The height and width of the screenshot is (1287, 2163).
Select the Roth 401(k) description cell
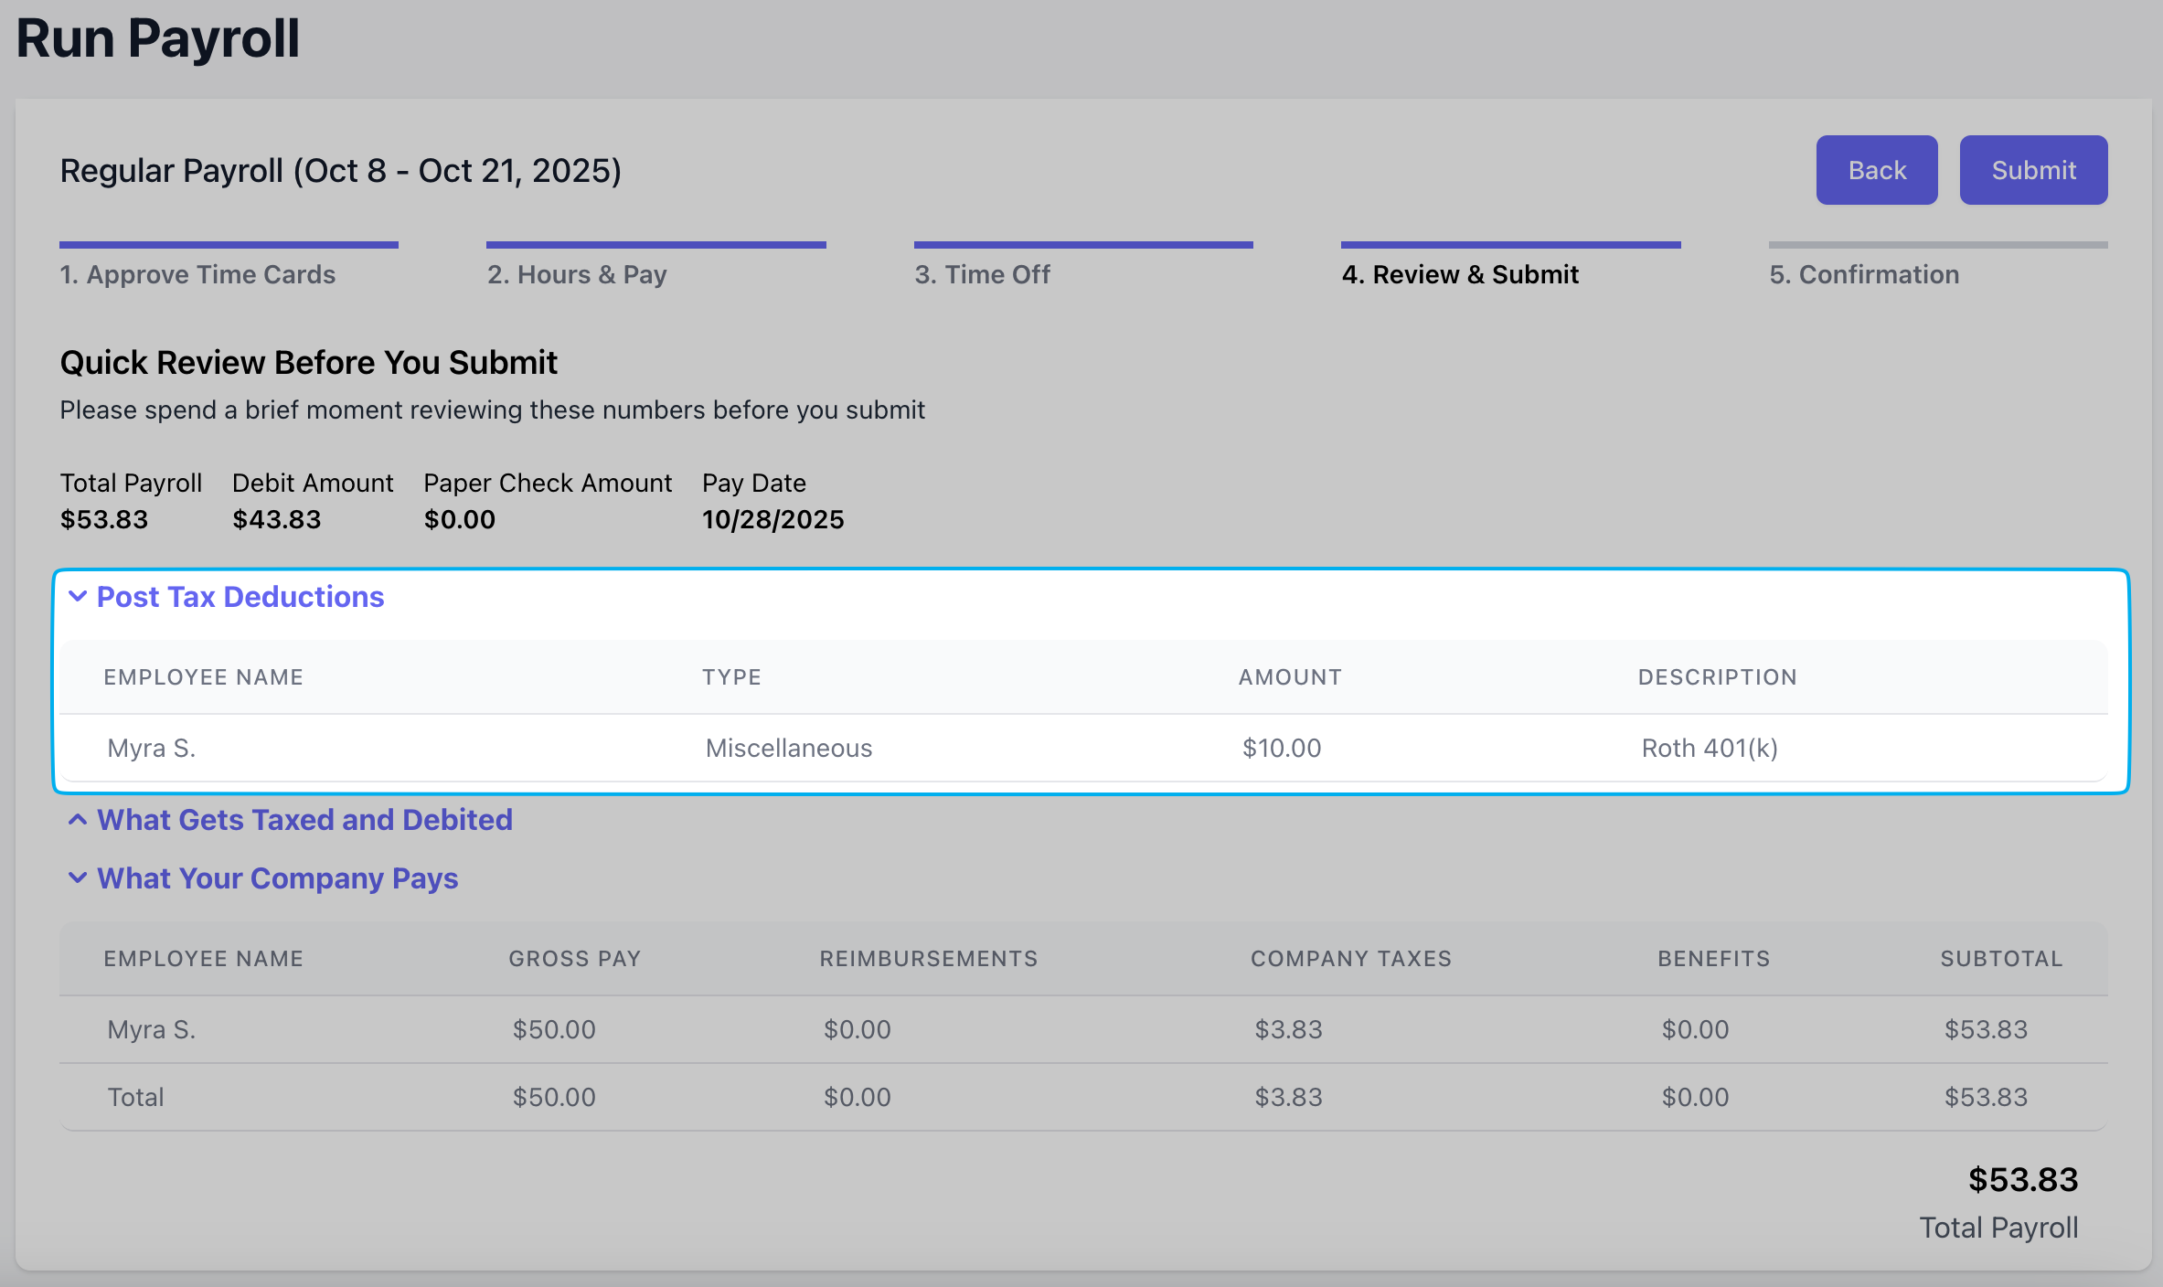point(1709,748)
